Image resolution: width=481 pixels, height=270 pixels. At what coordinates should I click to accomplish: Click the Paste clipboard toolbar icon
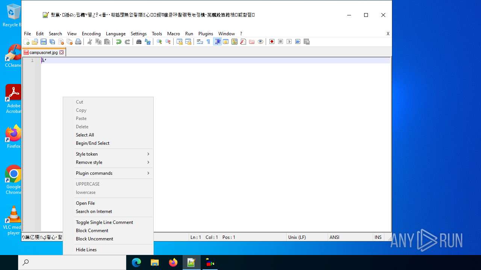(x=107, y=42)
